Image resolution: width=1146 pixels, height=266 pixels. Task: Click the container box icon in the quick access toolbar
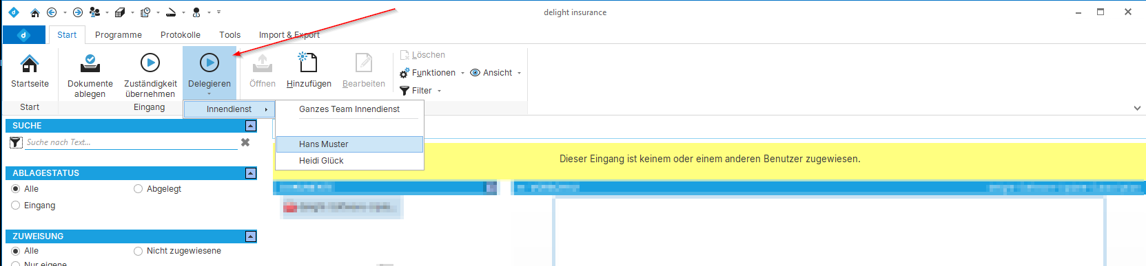pyautogui.click(x=120, y=12)
